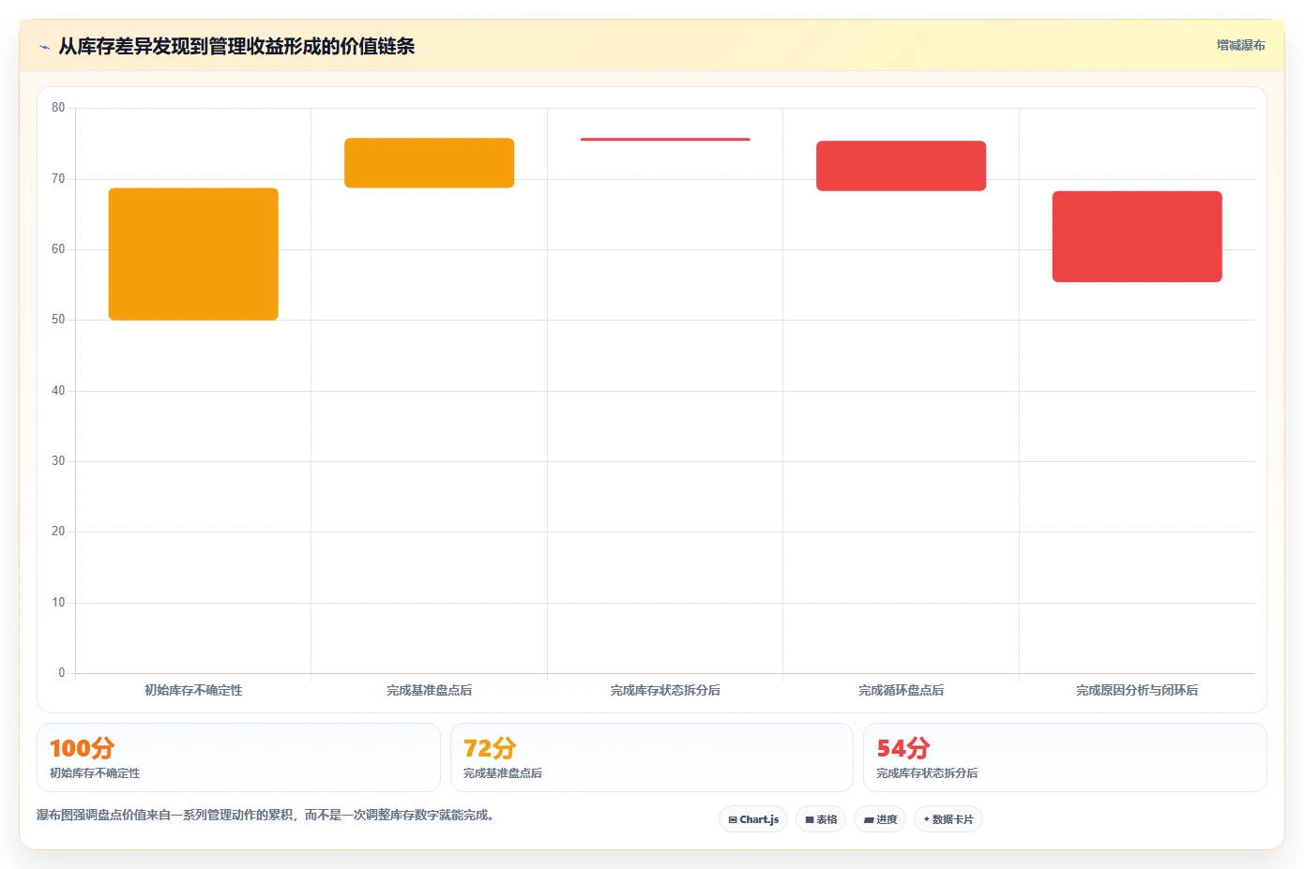Click the x-axis label 完成循环盘点后
Image resolution: width=1304 pixels, height=869 pixels.
point(901,690)
